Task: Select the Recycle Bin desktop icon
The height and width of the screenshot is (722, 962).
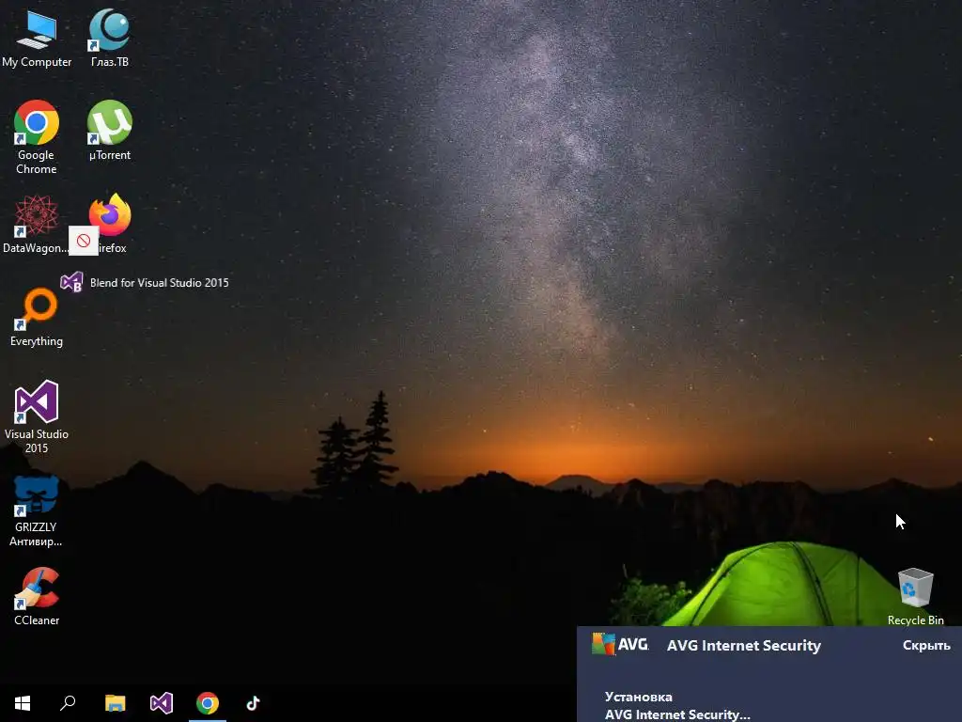Action: (x=915, y=597)
